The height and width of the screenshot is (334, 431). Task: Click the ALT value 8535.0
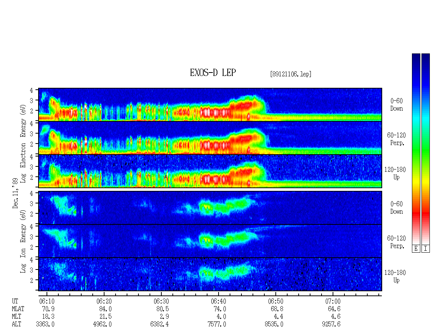coord(274,324)
